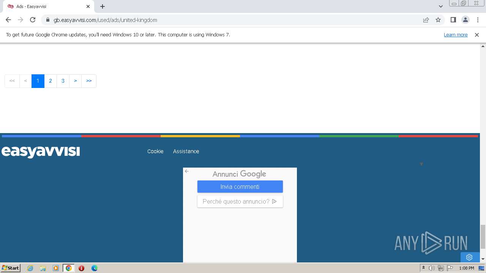
Task: Click Perché questo annuncio? button
Action: pos(240,201)
